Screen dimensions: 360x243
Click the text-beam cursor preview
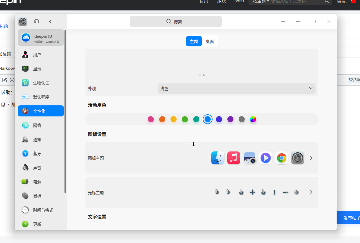[x=274, y=192]
